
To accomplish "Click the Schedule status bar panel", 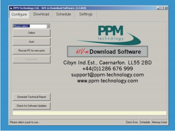I will coord(145,122).
